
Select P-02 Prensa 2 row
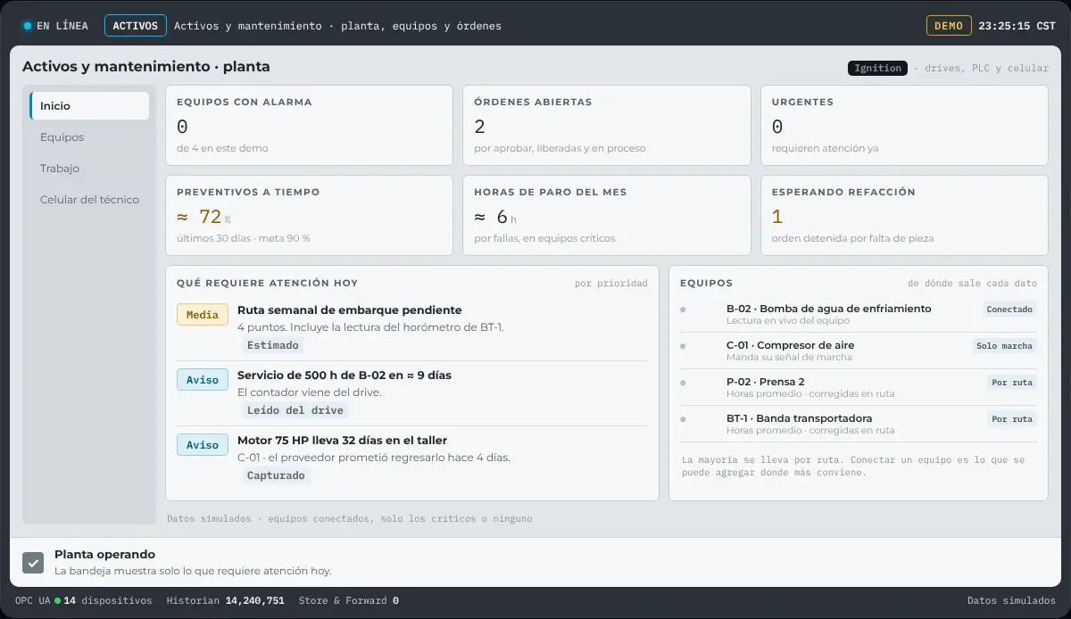pos(859,387)
